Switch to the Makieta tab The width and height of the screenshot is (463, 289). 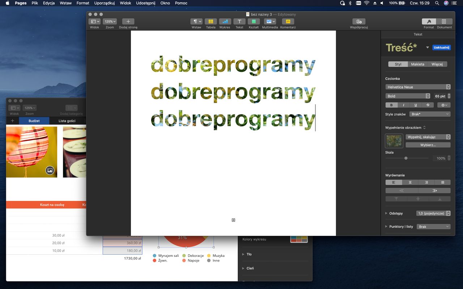(x=417, y=64)
